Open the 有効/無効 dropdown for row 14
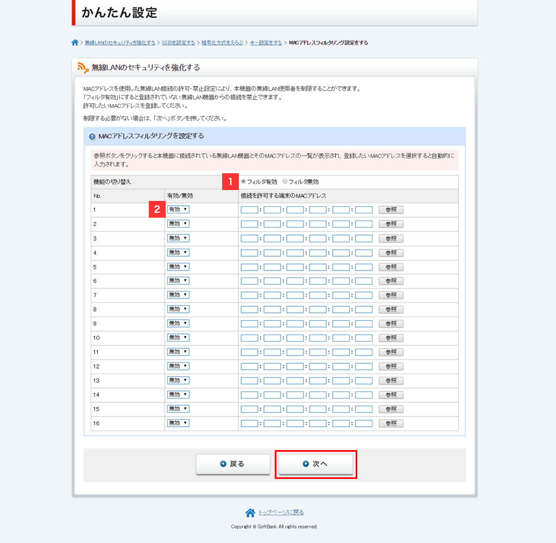 (x=178, y=395)
